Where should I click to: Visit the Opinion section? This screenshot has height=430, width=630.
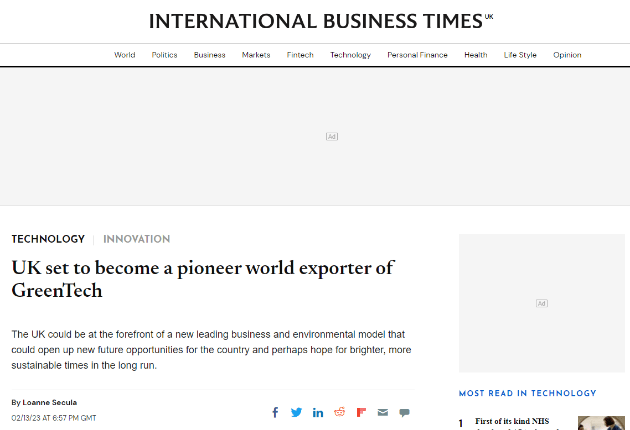click(x=567, y=55)
